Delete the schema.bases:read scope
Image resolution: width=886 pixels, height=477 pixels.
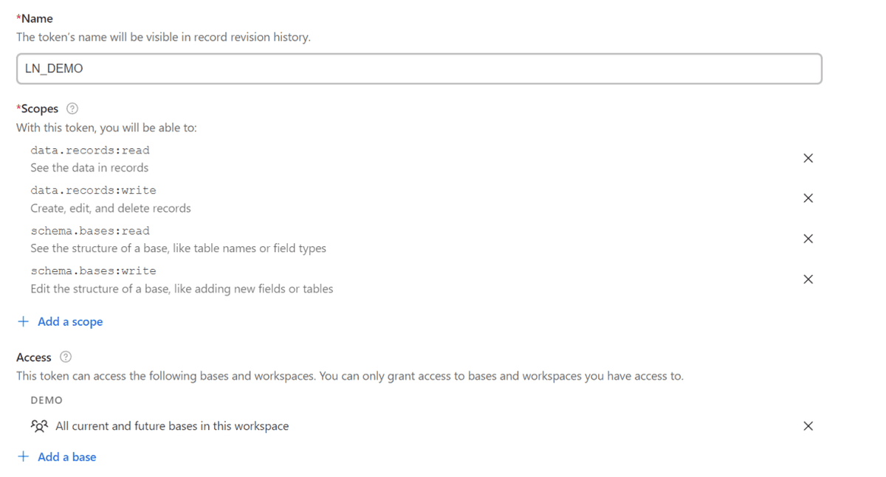tap(808, 239)
